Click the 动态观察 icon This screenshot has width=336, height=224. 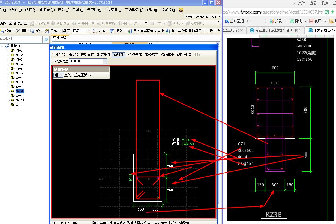(x=188, y=23)
